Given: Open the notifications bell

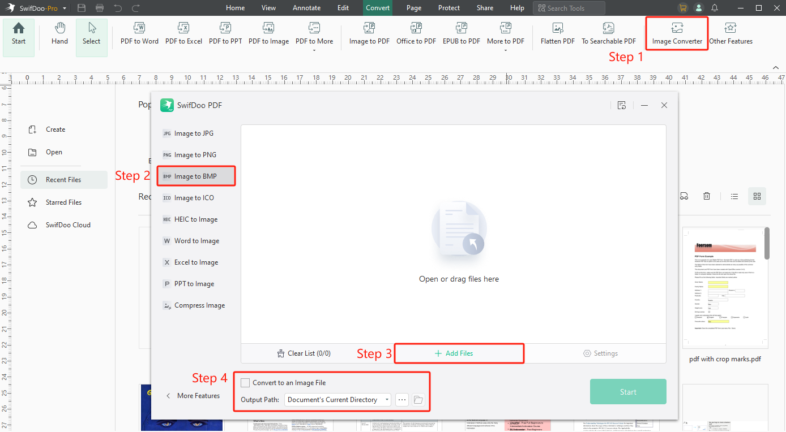Looking at the screenshot, I should pos(715,8).
